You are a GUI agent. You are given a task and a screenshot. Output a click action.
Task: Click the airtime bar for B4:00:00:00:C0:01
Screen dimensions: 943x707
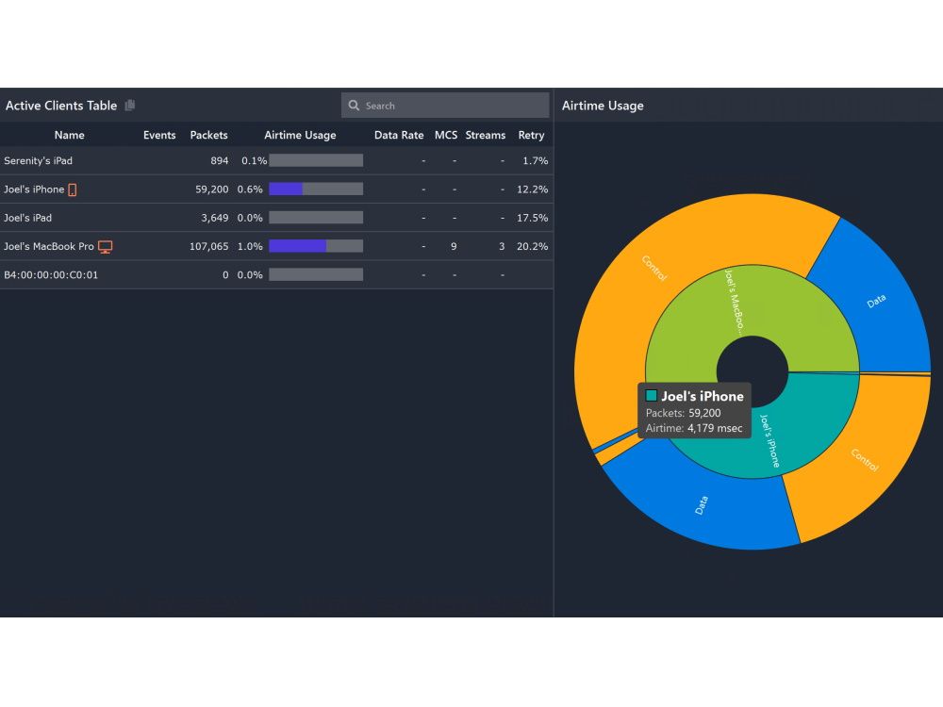click(x=316, y=274)
